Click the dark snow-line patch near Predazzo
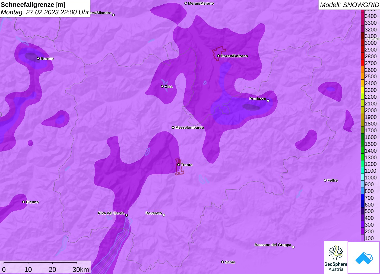380x274 pixels. coord(251,107)
